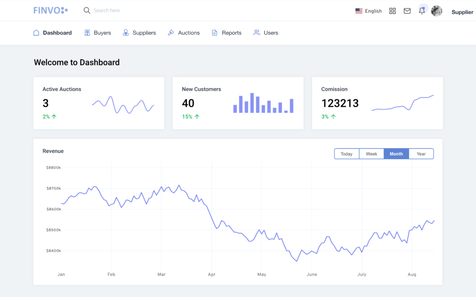Click the Users group icon
476x297 pixels.
coord(257,33)
